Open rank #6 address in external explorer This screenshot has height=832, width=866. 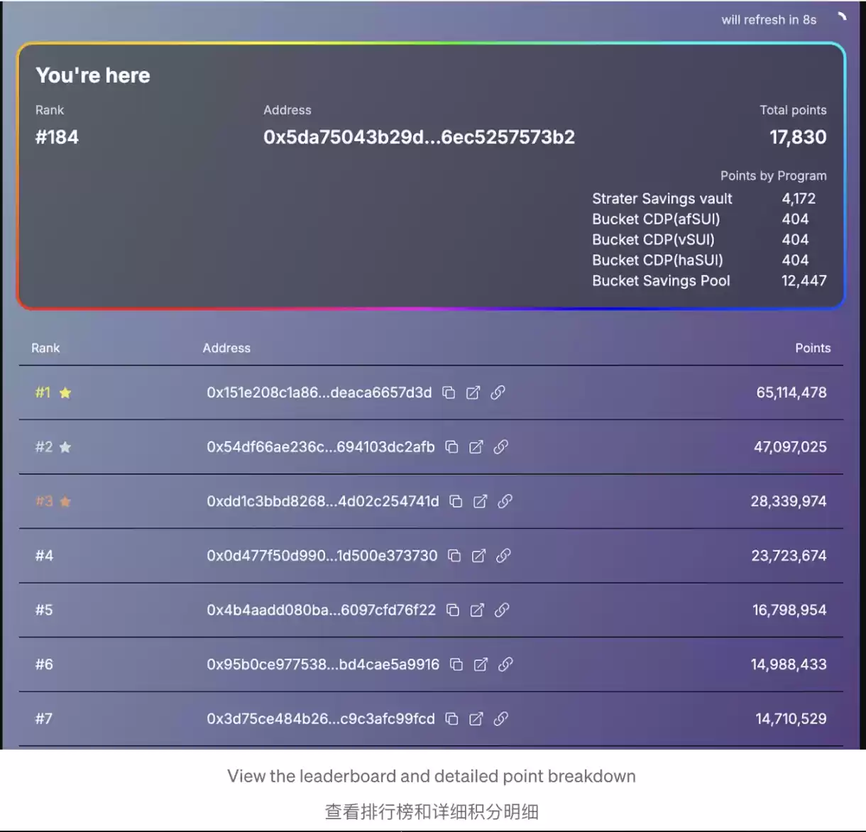tap(481, 664)
